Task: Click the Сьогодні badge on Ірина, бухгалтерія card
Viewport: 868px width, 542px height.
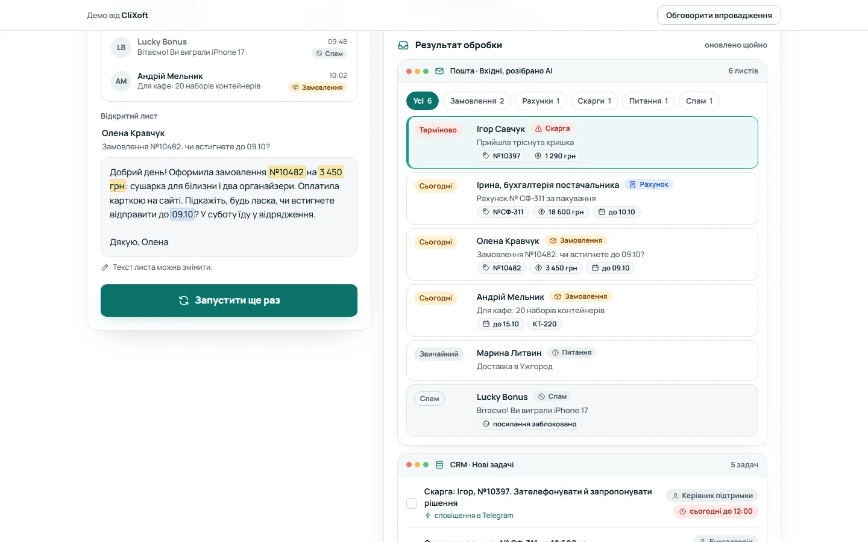Action: coord(436,186)
